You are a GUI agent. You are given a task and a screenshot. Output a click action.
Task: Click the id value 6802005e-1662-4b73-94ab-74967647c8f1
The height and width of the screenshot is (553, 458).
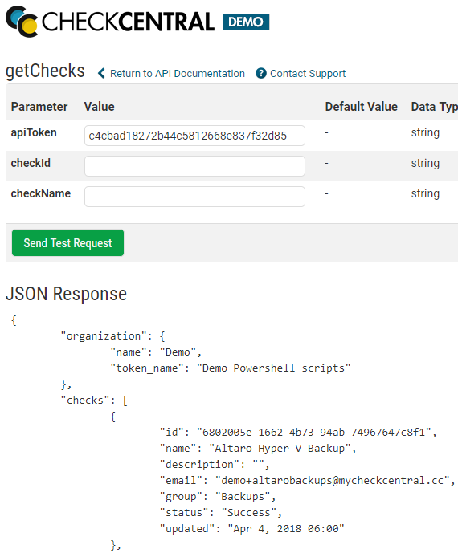[x=314, y=433]
